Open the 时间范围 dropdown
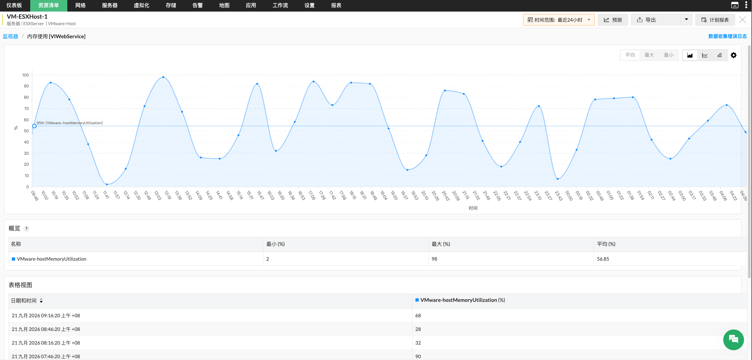This screenshot has width=752, height=360. pos(559,20)
